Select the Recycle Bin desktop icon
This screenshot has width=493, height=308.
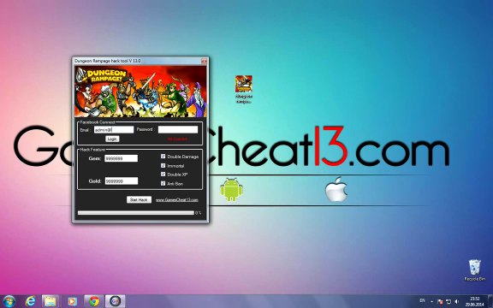click(x=475, y=270)
